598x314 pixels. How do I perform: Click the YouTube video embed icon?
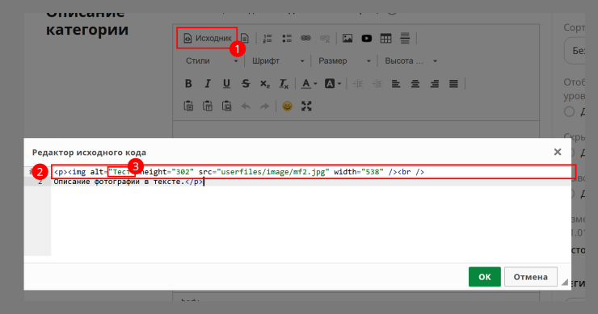(x=367, y=38)
